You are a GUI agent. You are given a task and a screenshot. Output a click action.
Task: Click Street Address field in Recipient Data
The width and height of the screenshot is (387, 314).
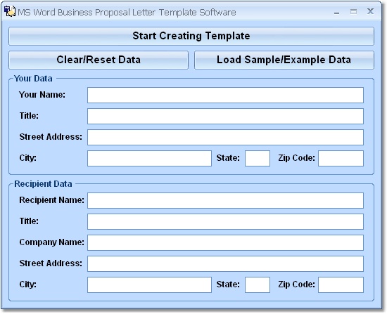coord(225,263)
